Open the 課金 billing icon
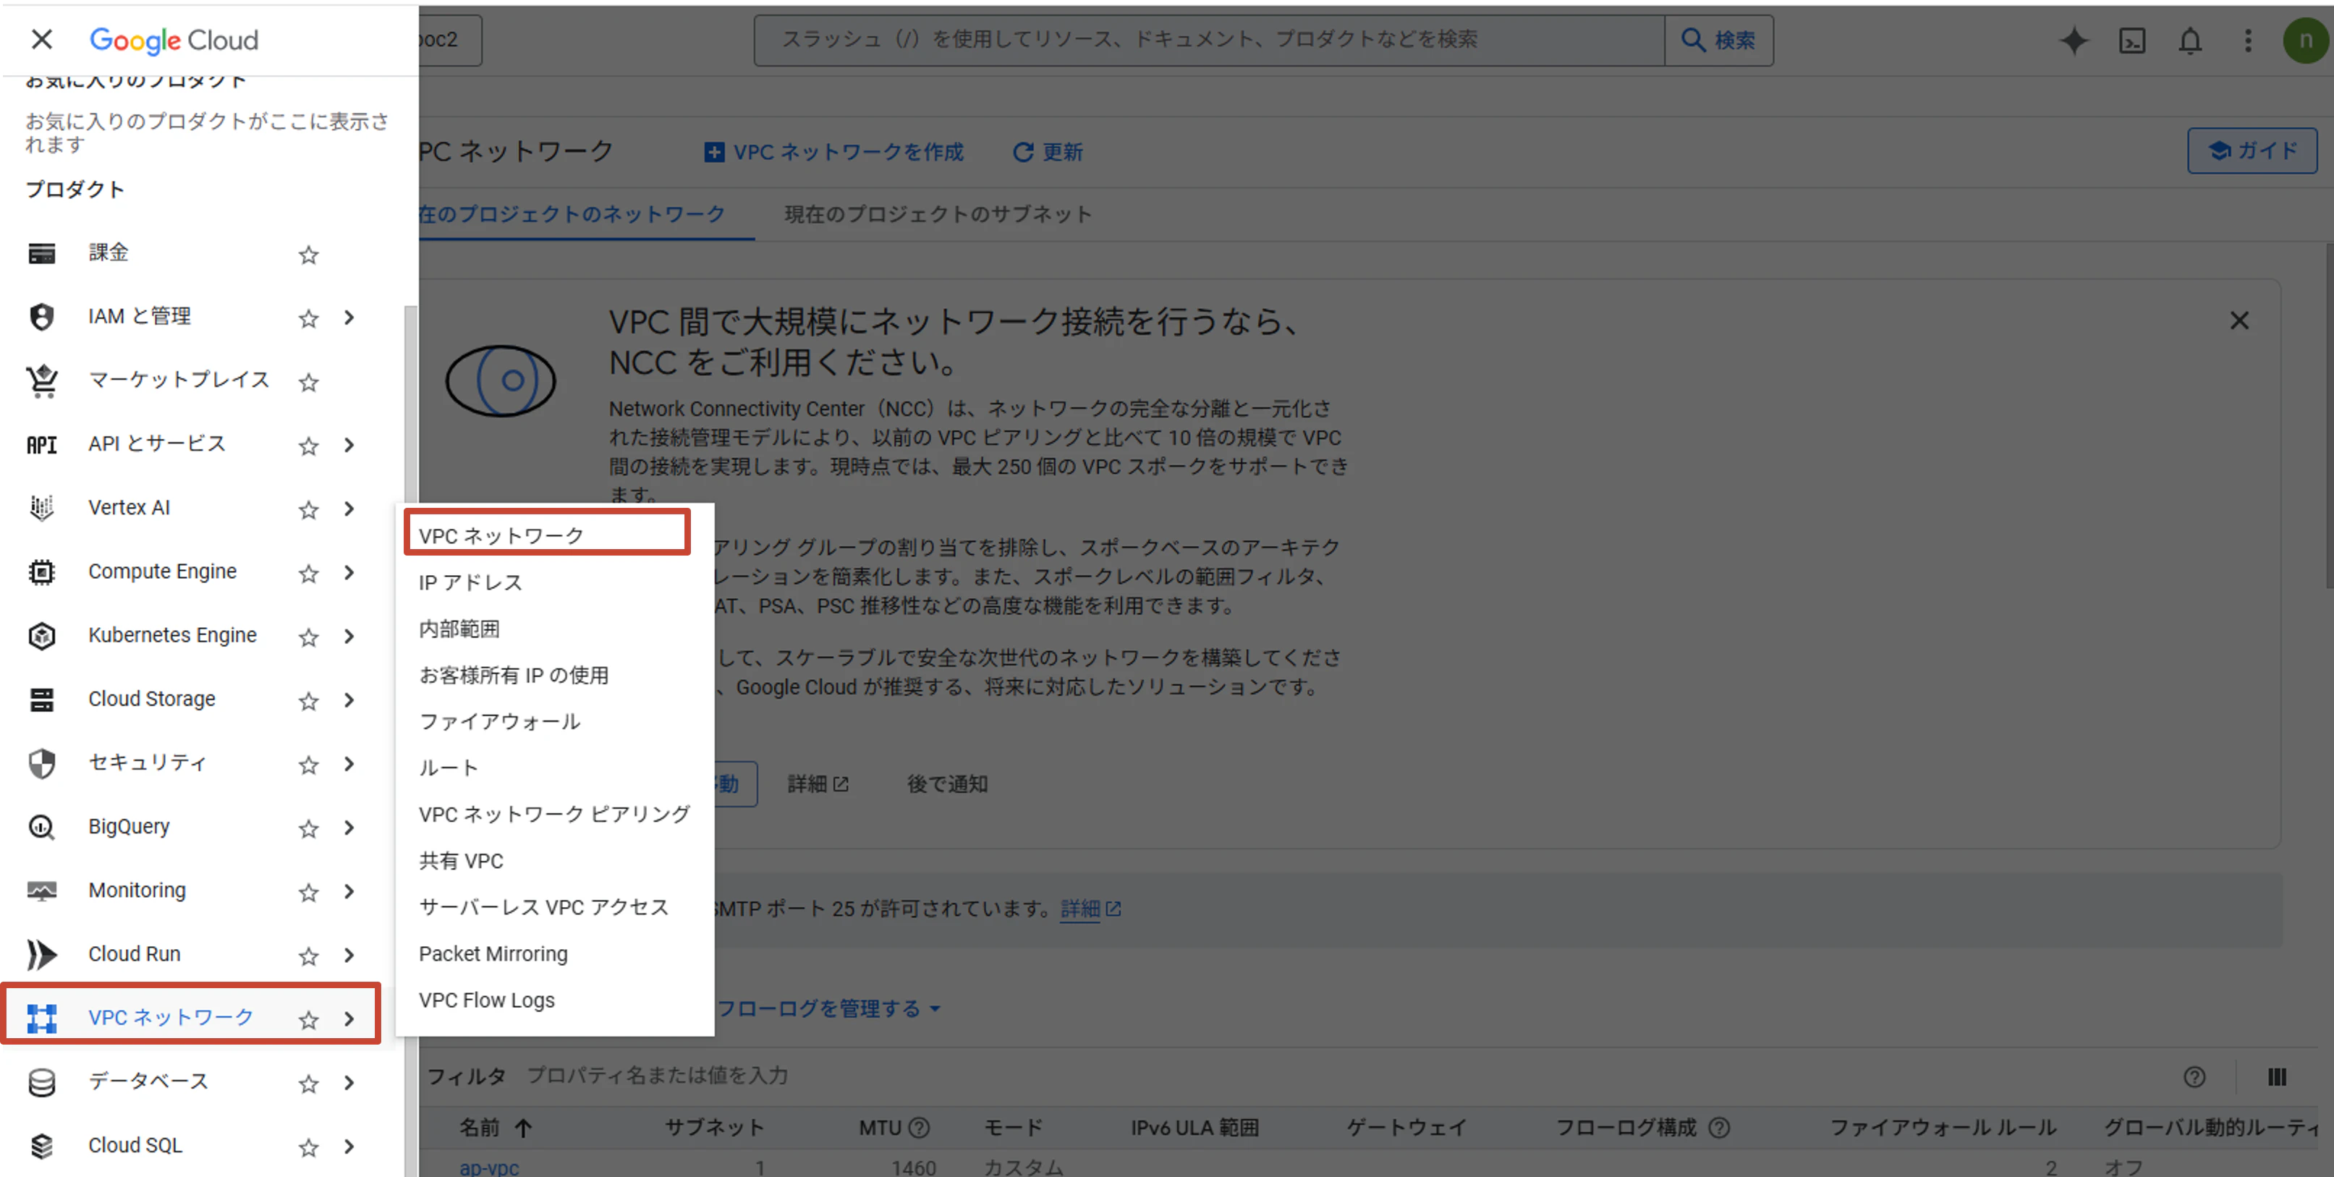This screenshot has height=1177, width=2334. 42,254
